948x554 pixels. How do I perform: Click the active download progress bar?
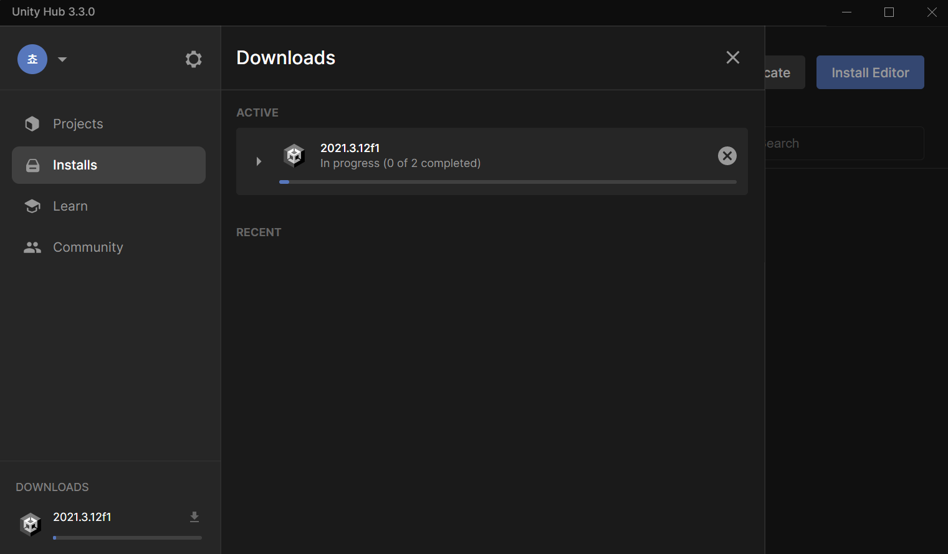[508, 182]
